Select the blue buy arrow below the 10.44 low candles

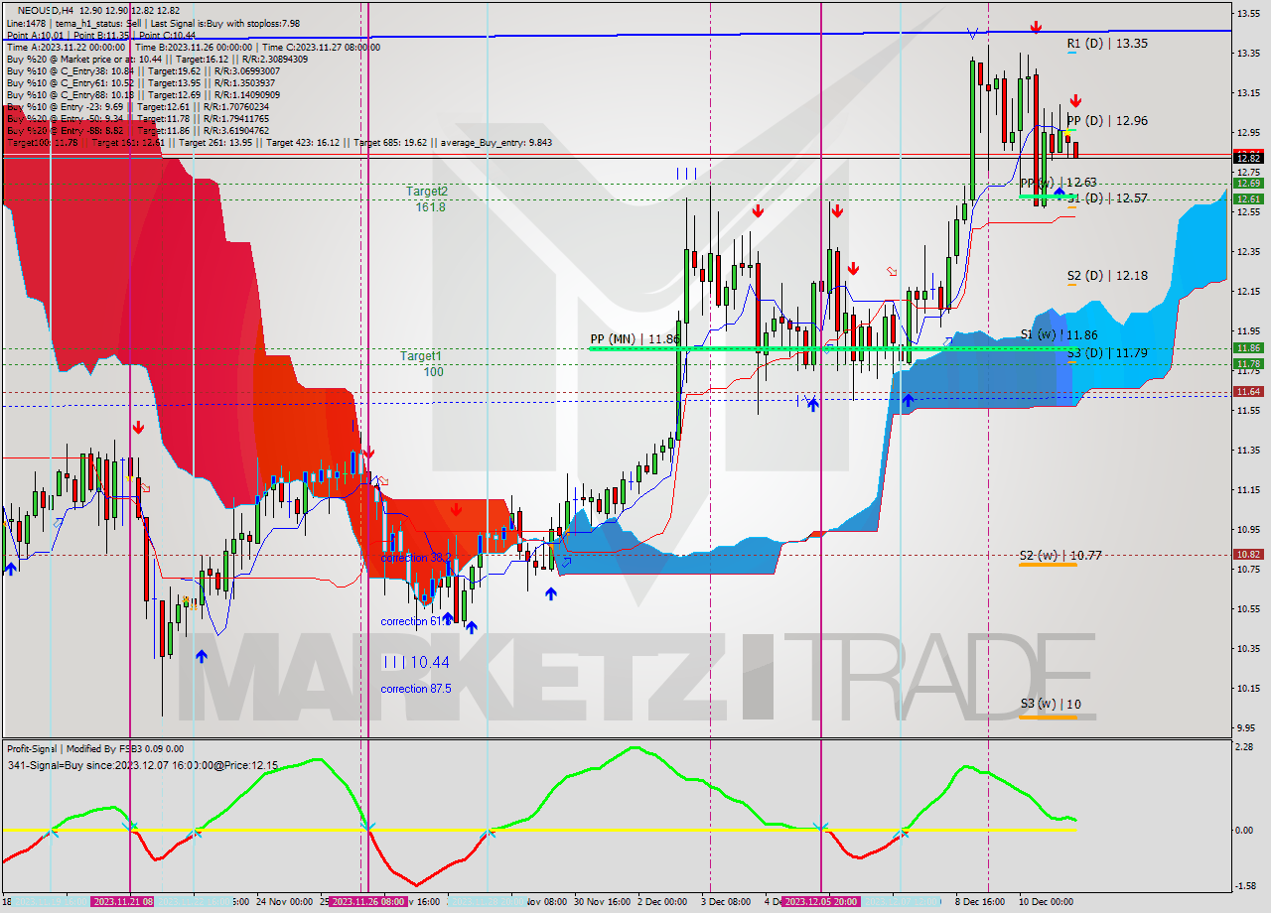tap(472, 626)
